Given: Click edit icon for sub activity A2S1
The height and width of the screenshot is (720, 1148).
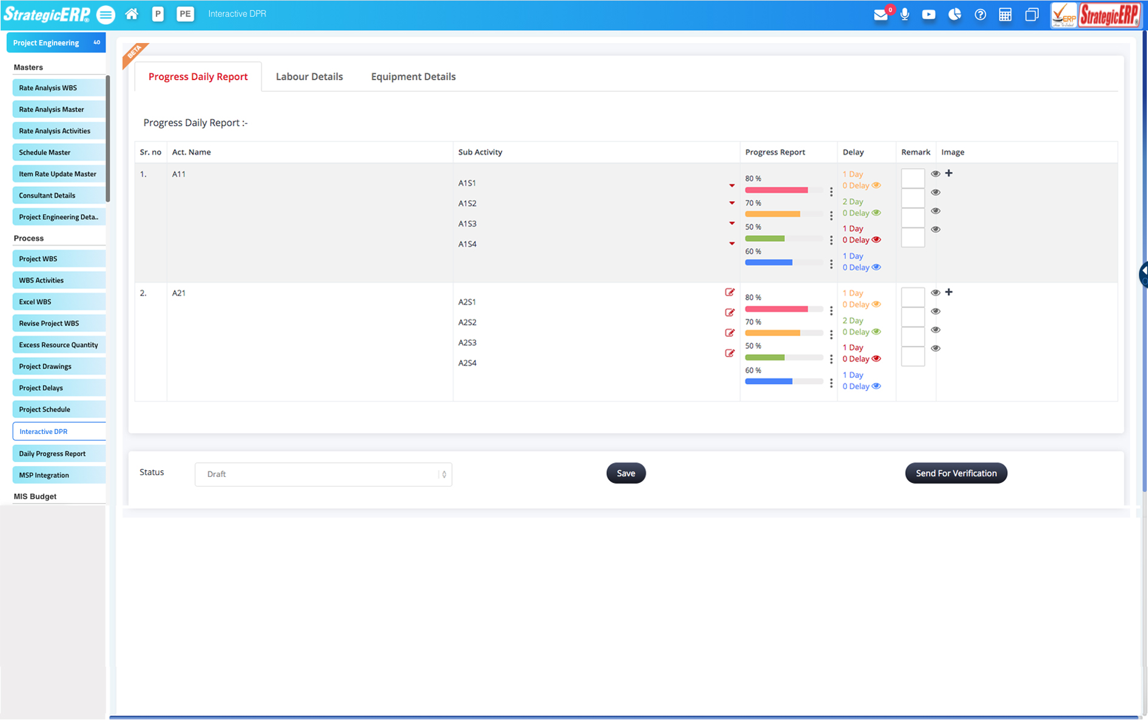Looking at the screenshot, I should click(730, 292).
